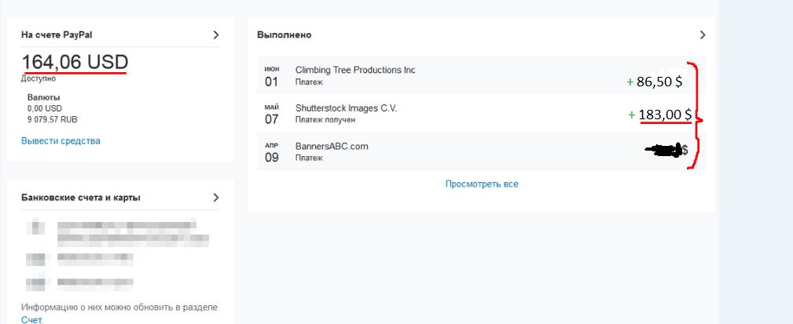Open the bank accounts and cards chevron

[x=216, y=198]
